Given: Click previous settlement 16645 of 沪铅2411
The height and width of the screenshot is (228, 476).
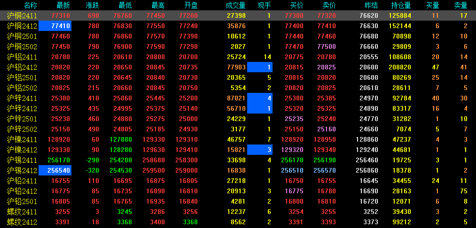Looking at the screenshot, I should tap(369, 181).
